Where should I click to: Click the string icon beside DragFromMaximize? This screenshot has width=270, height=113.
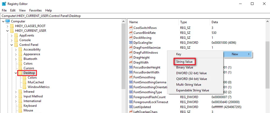pos(131,48)
